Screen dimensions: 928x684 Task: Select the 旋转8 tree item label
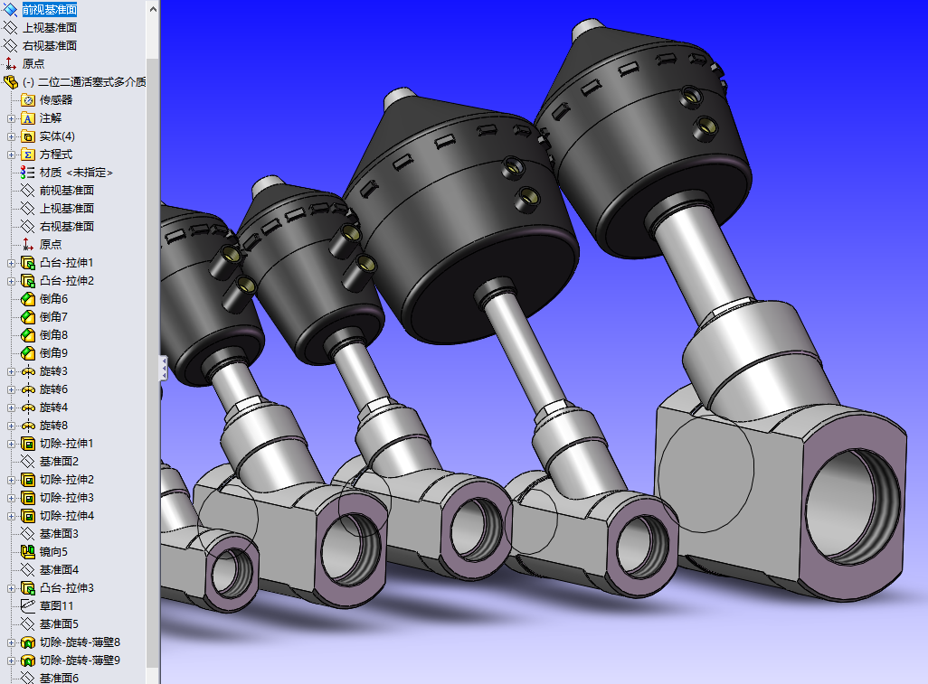[53, 426]
